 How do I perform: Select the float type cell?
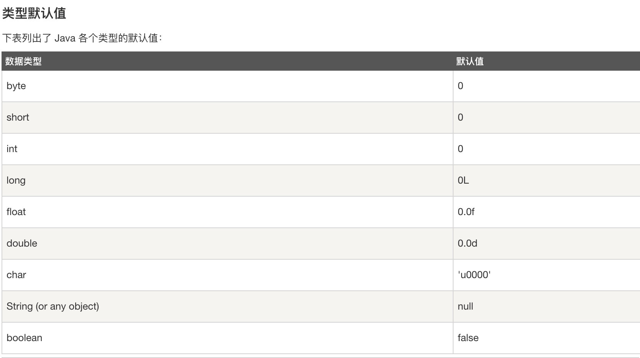[x=16, y=212]
